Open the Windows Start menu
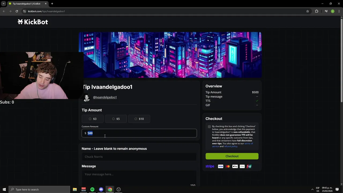 coord(4,190)
